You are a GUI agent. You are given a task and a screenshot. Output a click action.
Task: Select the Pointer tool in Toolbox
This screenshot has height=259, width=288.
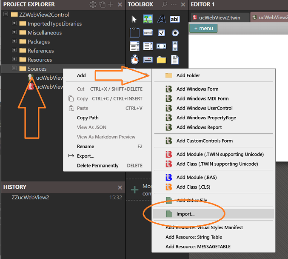pos(134,19)
